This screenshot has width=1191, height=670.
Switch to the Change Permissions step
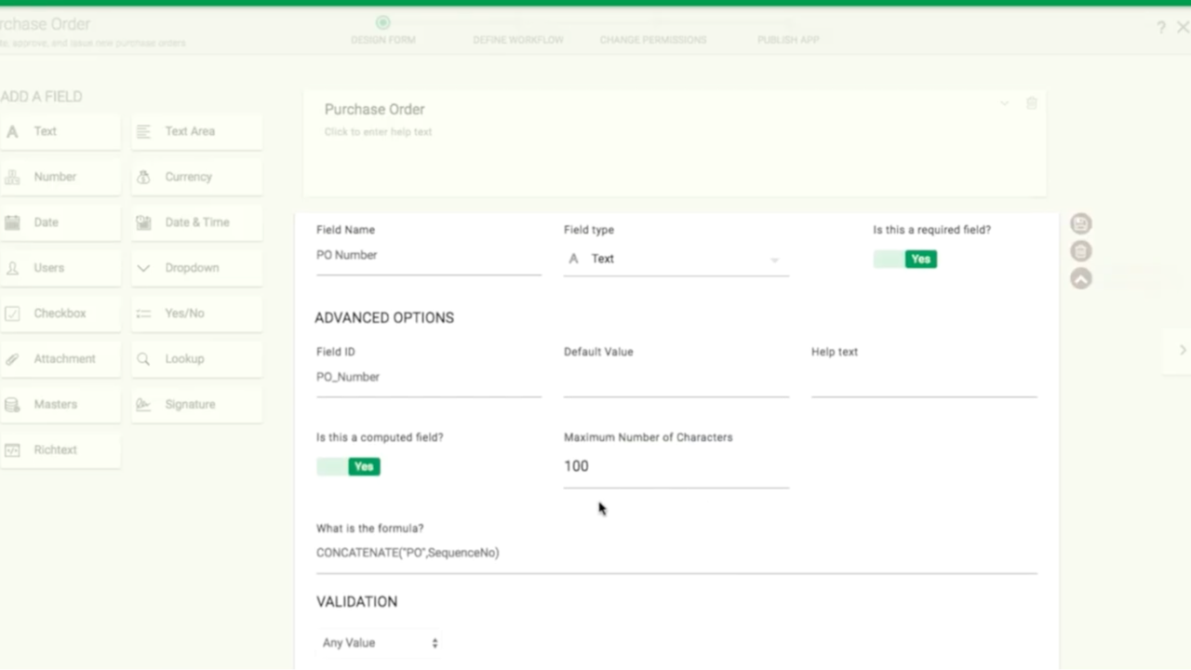coord(652,40)
